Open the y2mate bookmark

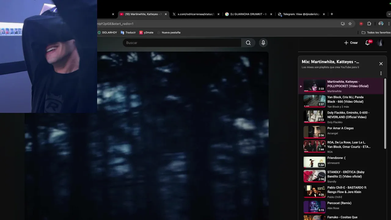pos(146,32)
